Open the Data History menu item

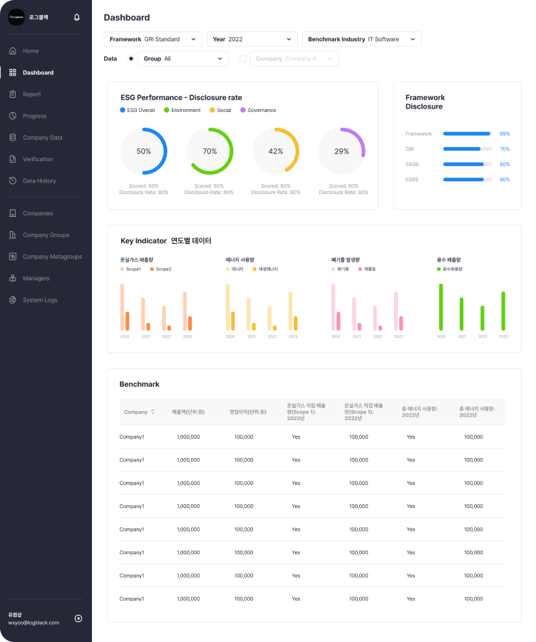click(39, 180)
